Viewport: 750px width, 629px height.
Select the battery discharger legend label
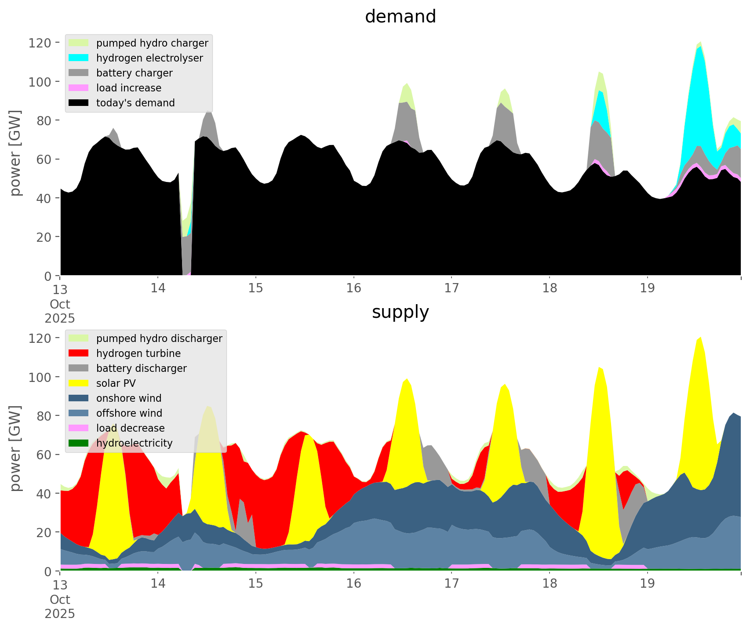pyautogui.click(x=141, y=368)
